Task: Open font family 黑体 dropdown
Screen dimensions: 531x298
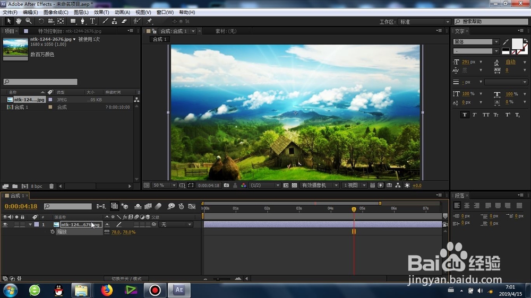Action: pyautogui.click(x=476, y=41)
